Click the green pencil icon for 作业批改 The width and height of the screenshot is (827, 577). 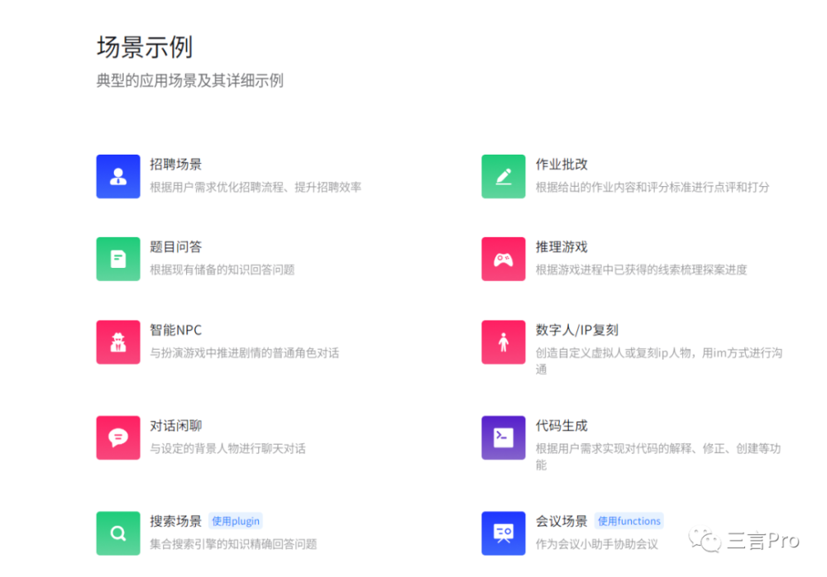coord(503,176)
